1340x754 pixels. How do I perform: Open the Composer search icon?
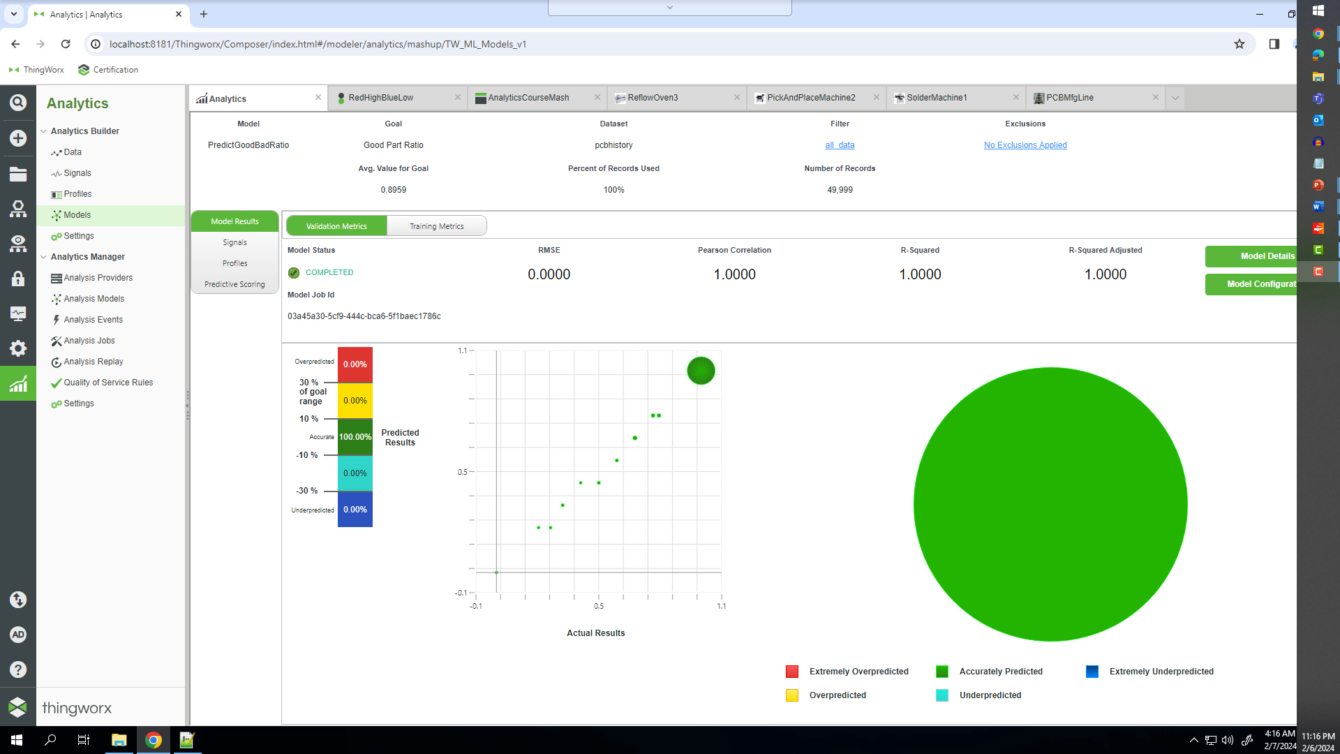(17, 102)
